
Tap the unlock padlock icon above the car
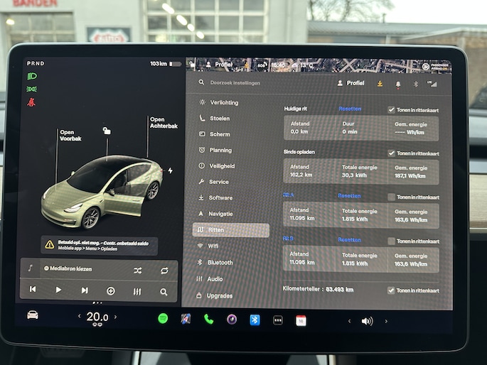click(x=107, y=131)
